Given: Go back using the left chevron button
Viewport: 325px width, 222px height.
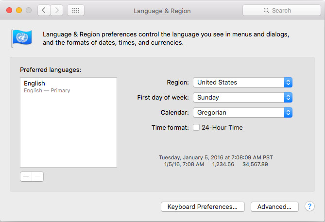Looking at the screenshot, I should coord(44,10).
